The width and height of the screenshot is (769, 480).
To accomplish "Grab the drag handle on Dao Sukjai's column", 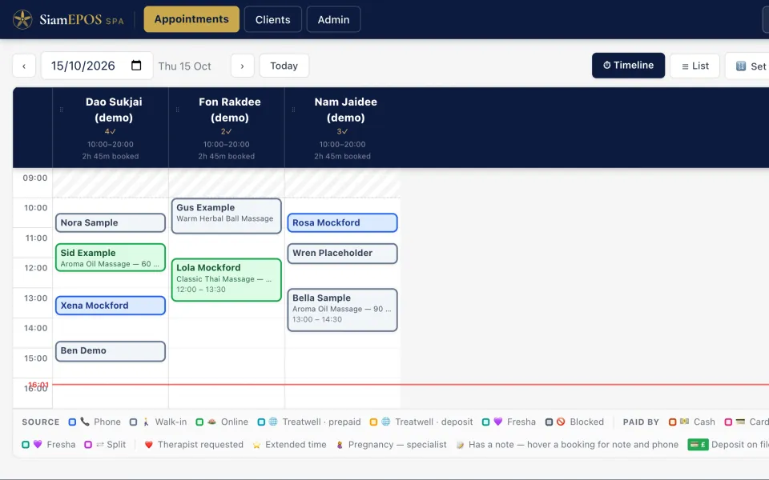I will 62,110.
